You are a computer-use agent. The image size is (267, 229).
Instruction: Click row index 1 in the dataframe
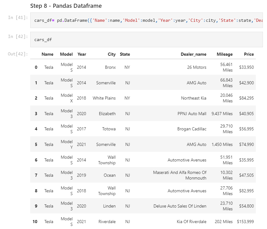[x=36, y=83]
